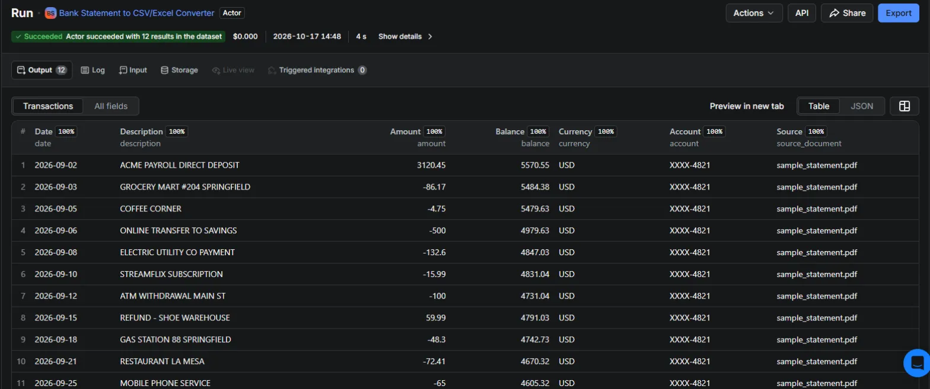Click ONLINE TRANSFER TO SAVINGS cell

[179, 230]
